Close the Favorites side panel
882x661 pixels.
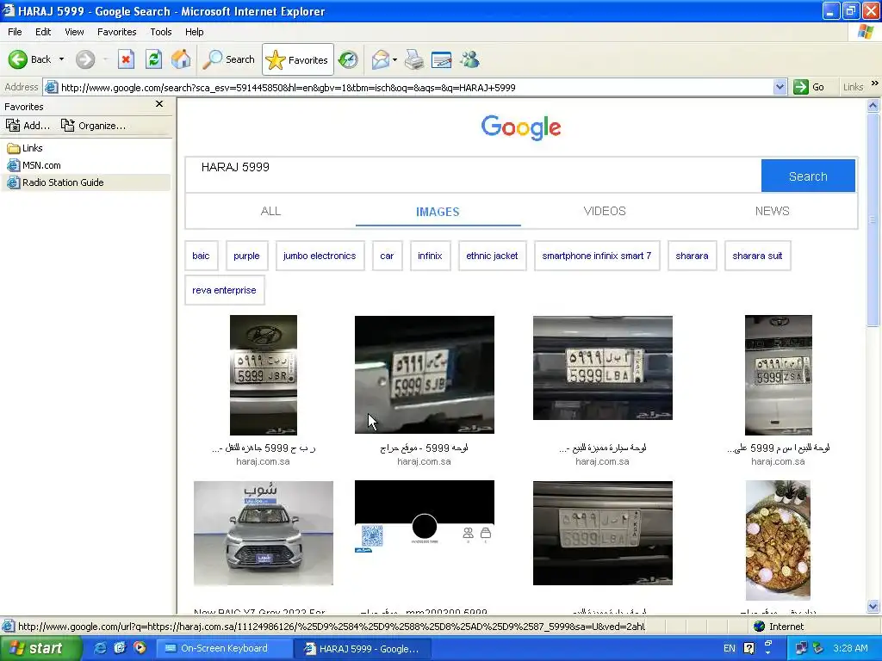[159, 104]
